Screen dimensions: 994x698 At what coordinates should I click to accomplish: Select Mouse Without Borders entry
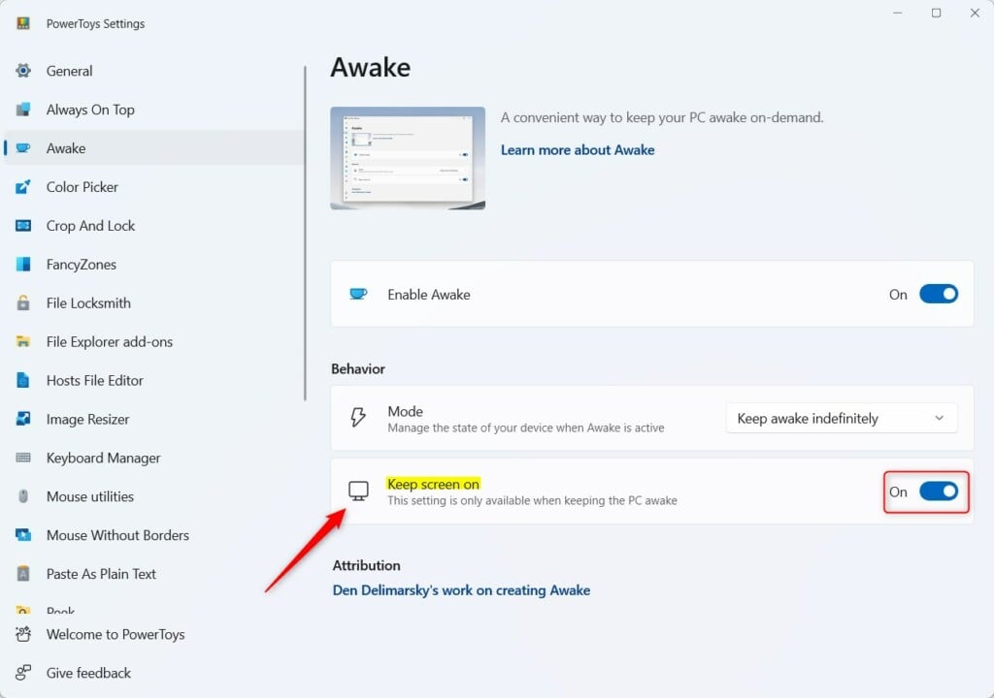[154, 535]
